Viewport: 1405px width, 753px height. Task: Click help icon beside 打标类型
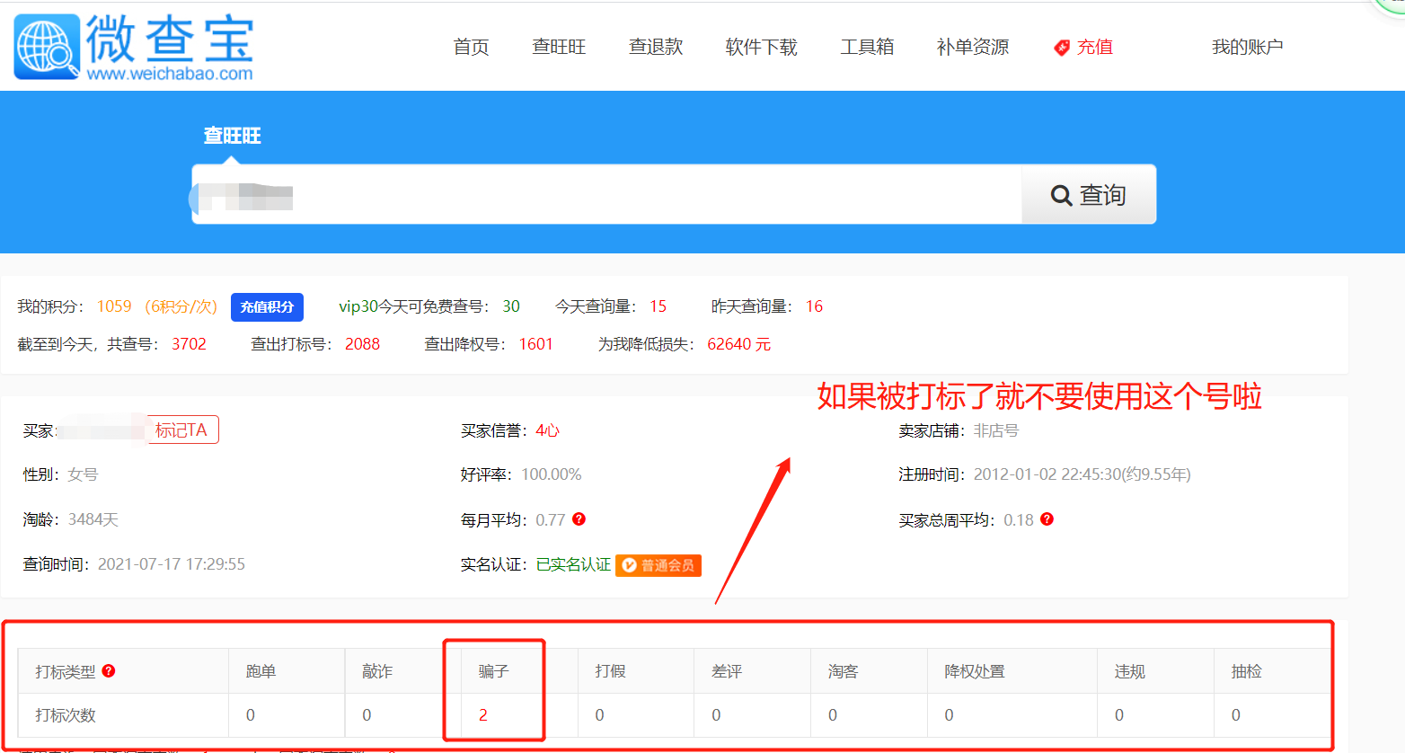pyautogui.click(x=109, y=670)
